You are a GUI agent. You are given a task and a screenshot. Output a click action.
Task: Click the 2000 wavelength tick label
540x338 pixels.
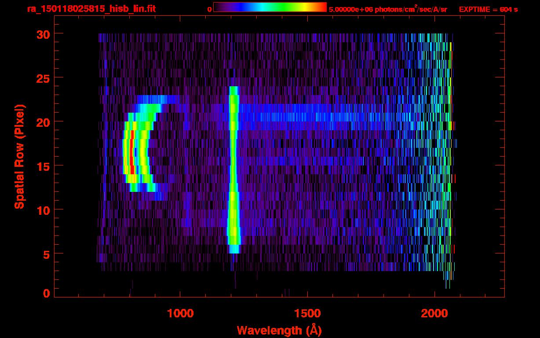[434, 313]
